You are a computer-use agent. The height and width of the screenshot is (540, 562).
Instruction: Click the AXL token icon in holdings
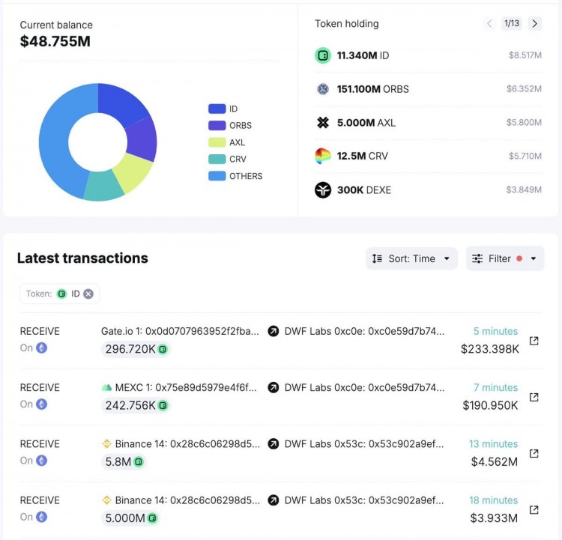point(323,123)
